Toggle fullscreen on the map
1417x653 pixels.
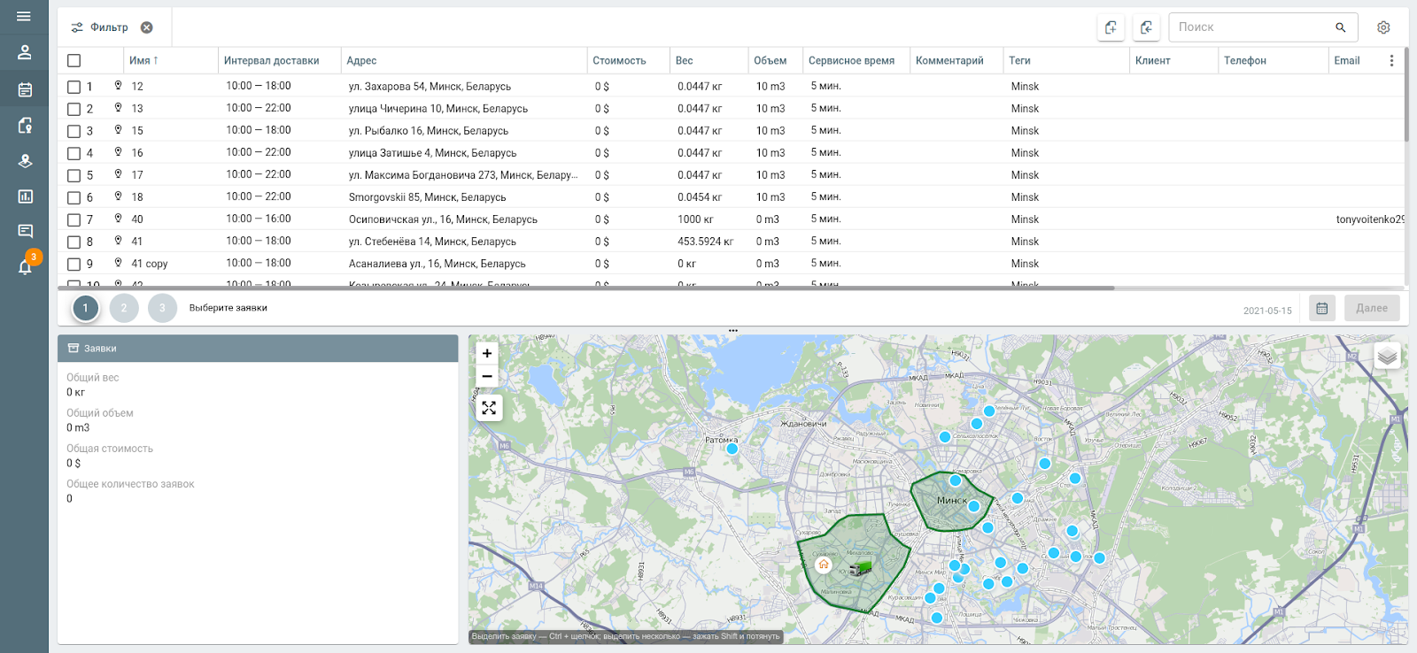pyautogui.click(x=489, y=408)
